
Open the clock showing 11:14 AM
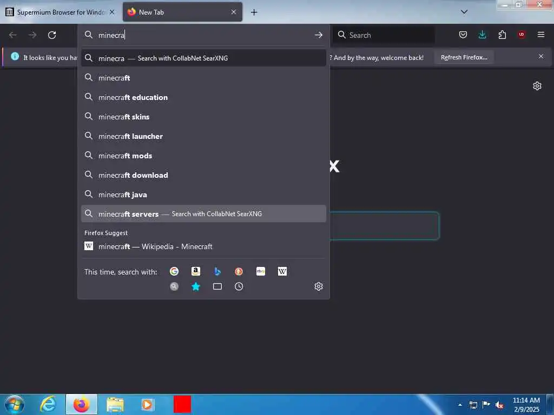tap(526, 405)
